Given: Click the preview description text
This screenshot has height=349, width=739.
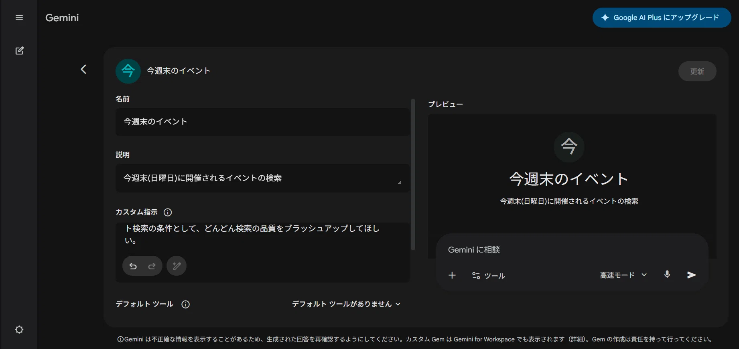Looking at the screenshot, I should coord(569,201).
